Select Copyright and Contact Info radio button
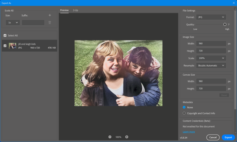This screenshot has width=237, height=142. click(x=184, y=113)
